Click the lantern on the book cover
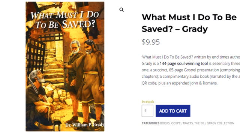The height and width of the screenshot is (135, 240). coord(56,124)
